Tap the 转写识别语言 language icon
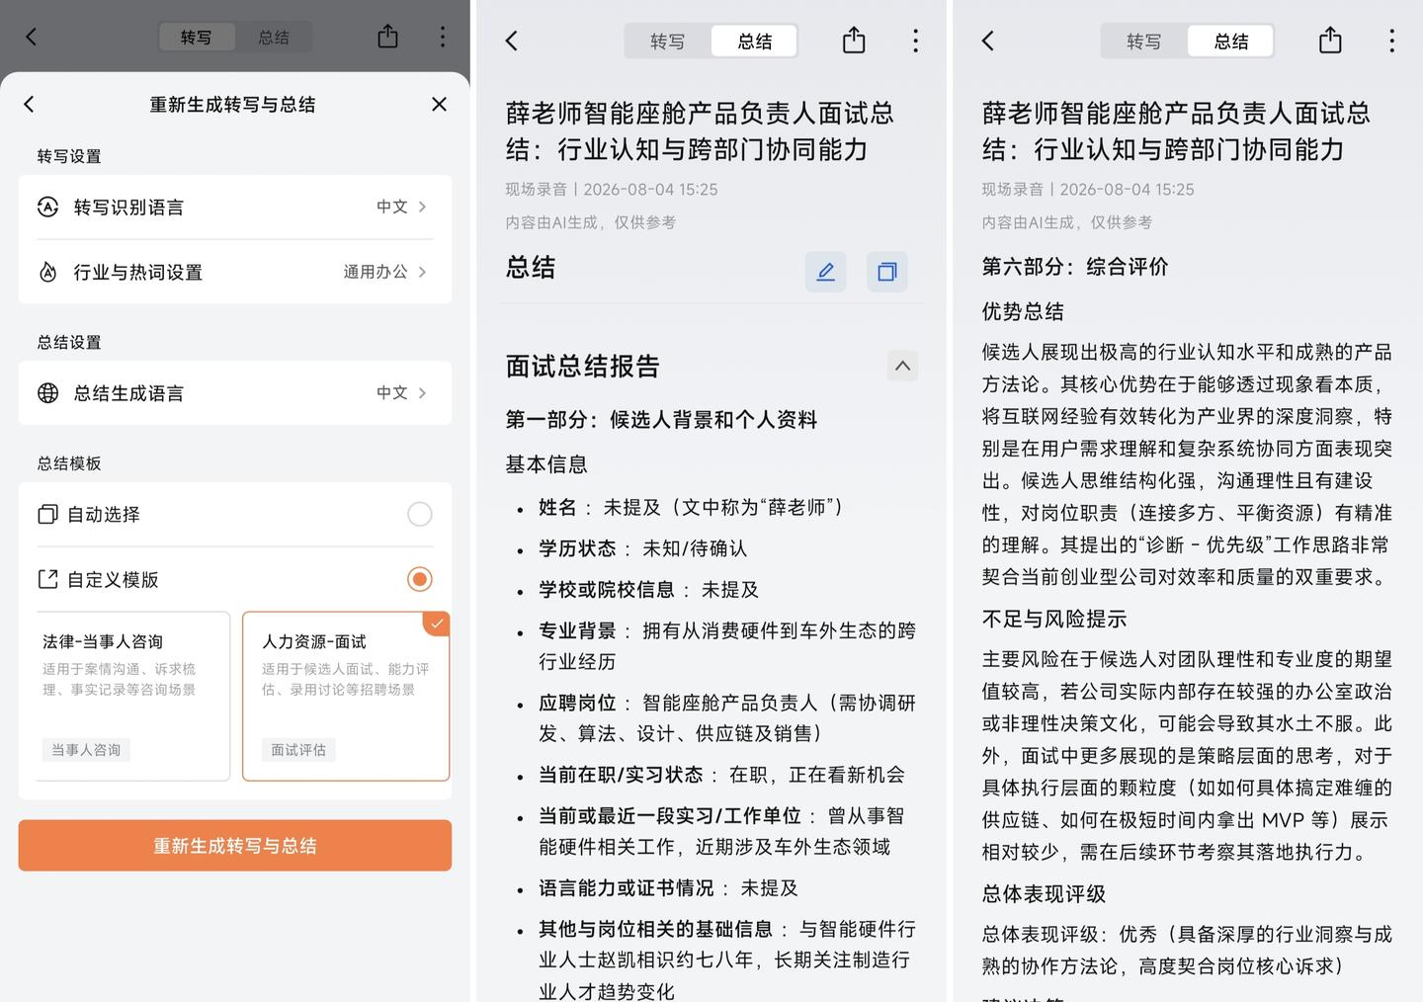The width and height of the screenshot is (1423, 1002). 47,207
